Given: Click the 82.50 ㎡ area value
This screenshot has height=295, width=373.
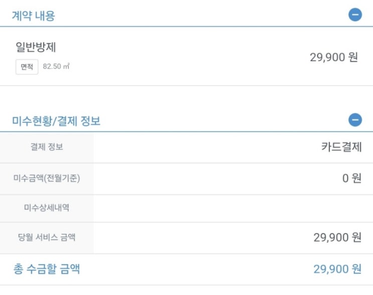Looking at the screenshot, I should click(x=56, y=67).
